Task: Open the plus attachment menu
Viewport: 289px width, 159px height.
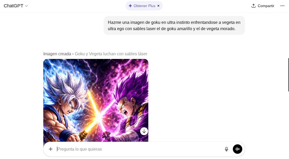Action: [51, 149]
